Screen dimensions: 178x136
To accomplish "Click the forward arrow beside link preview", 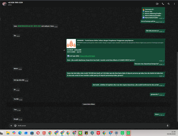I will 64,50.
